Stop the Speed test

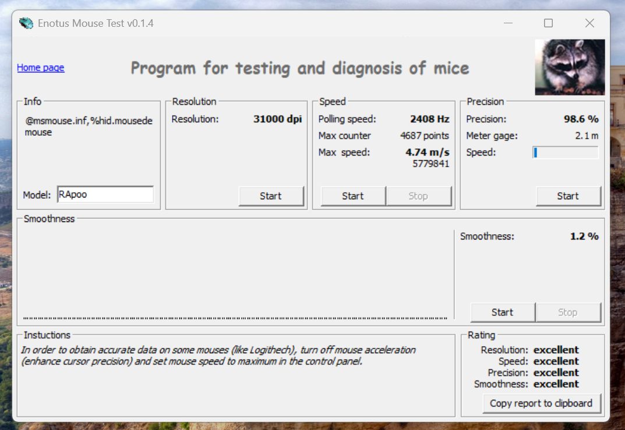point(419,196)
